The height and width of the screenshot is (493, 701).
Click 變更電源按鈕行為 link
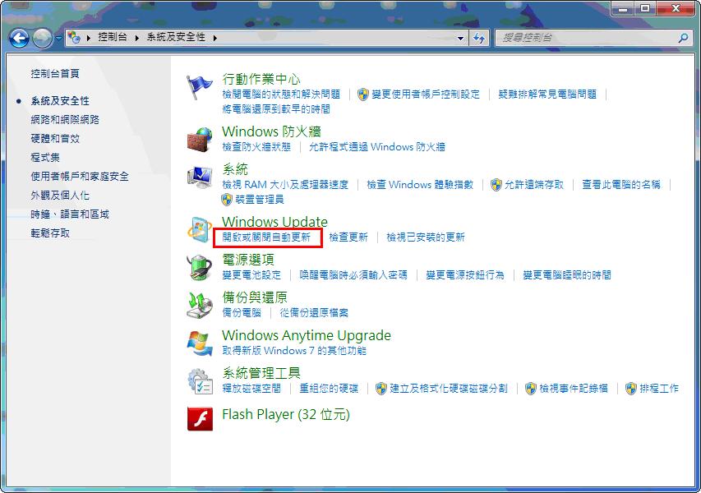tap(465, 275)
